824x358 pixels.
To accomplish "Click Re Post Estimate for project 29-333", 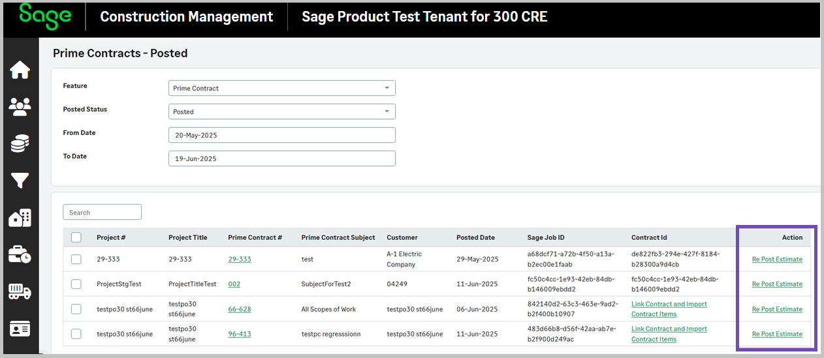I will 777,259.
